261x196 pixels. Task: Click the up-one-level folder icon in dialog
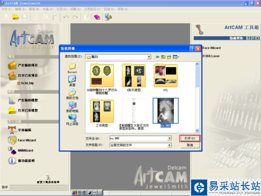coord(163,57)
